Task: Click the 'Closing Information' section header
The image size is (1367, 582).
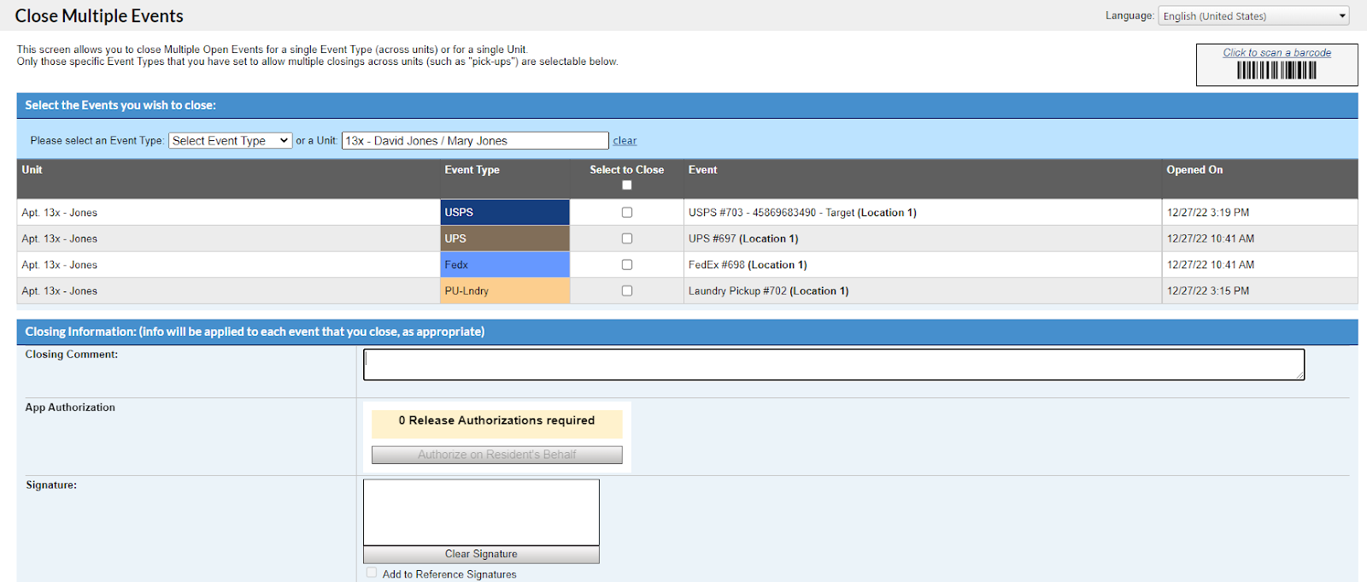Action: point(255,332)
